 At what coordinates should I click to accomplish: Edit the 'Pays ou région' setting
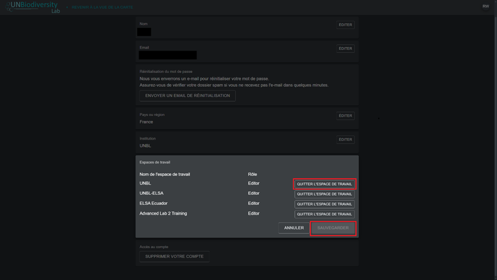click(345, 115)
